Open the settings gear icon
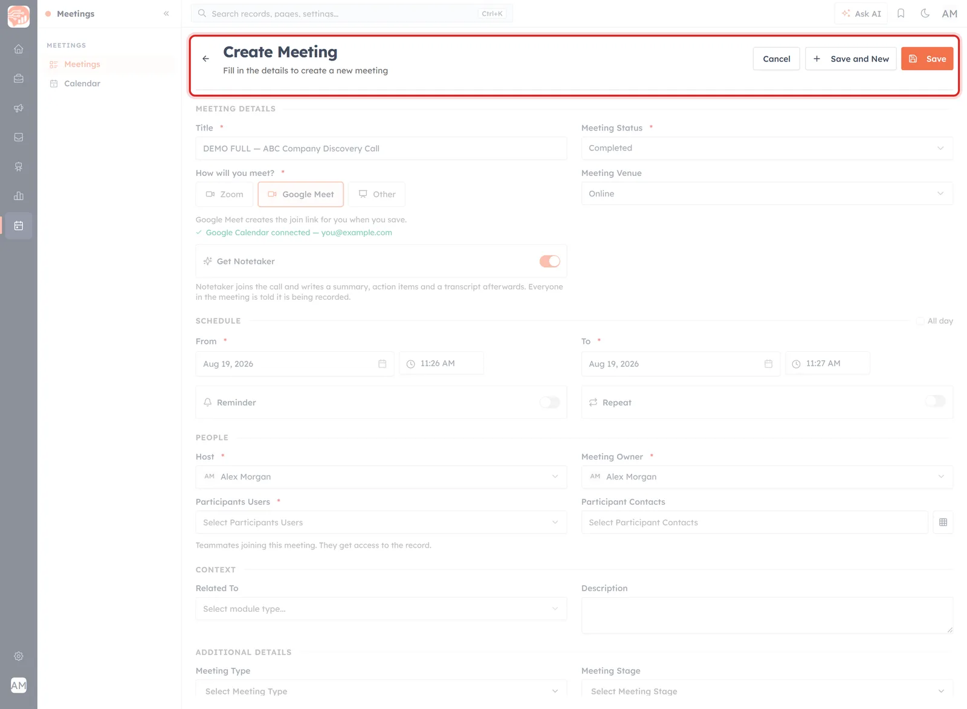Screen dimensions: 967x709 pyautogui.click(x=19, y=656)
